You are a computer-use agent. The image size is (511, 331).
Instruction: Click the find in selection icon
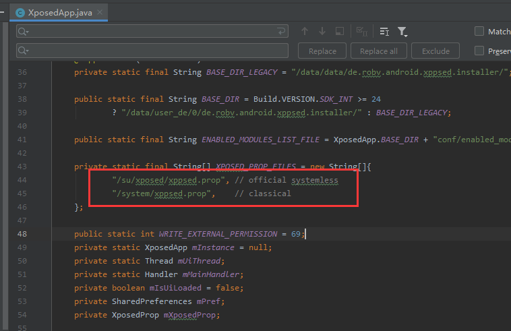pyautogui.click(x=340, y=31)
